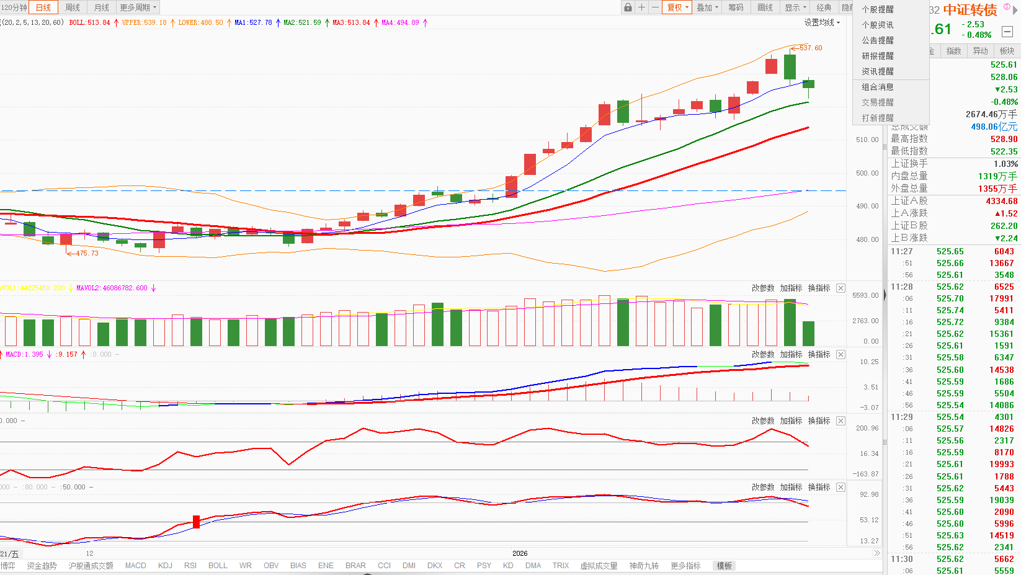Image resolution: width=1021 pixels, height=575 pixels.
Task: Click the pink circled badge beside 中证转债
Action: pos(1007,7)
